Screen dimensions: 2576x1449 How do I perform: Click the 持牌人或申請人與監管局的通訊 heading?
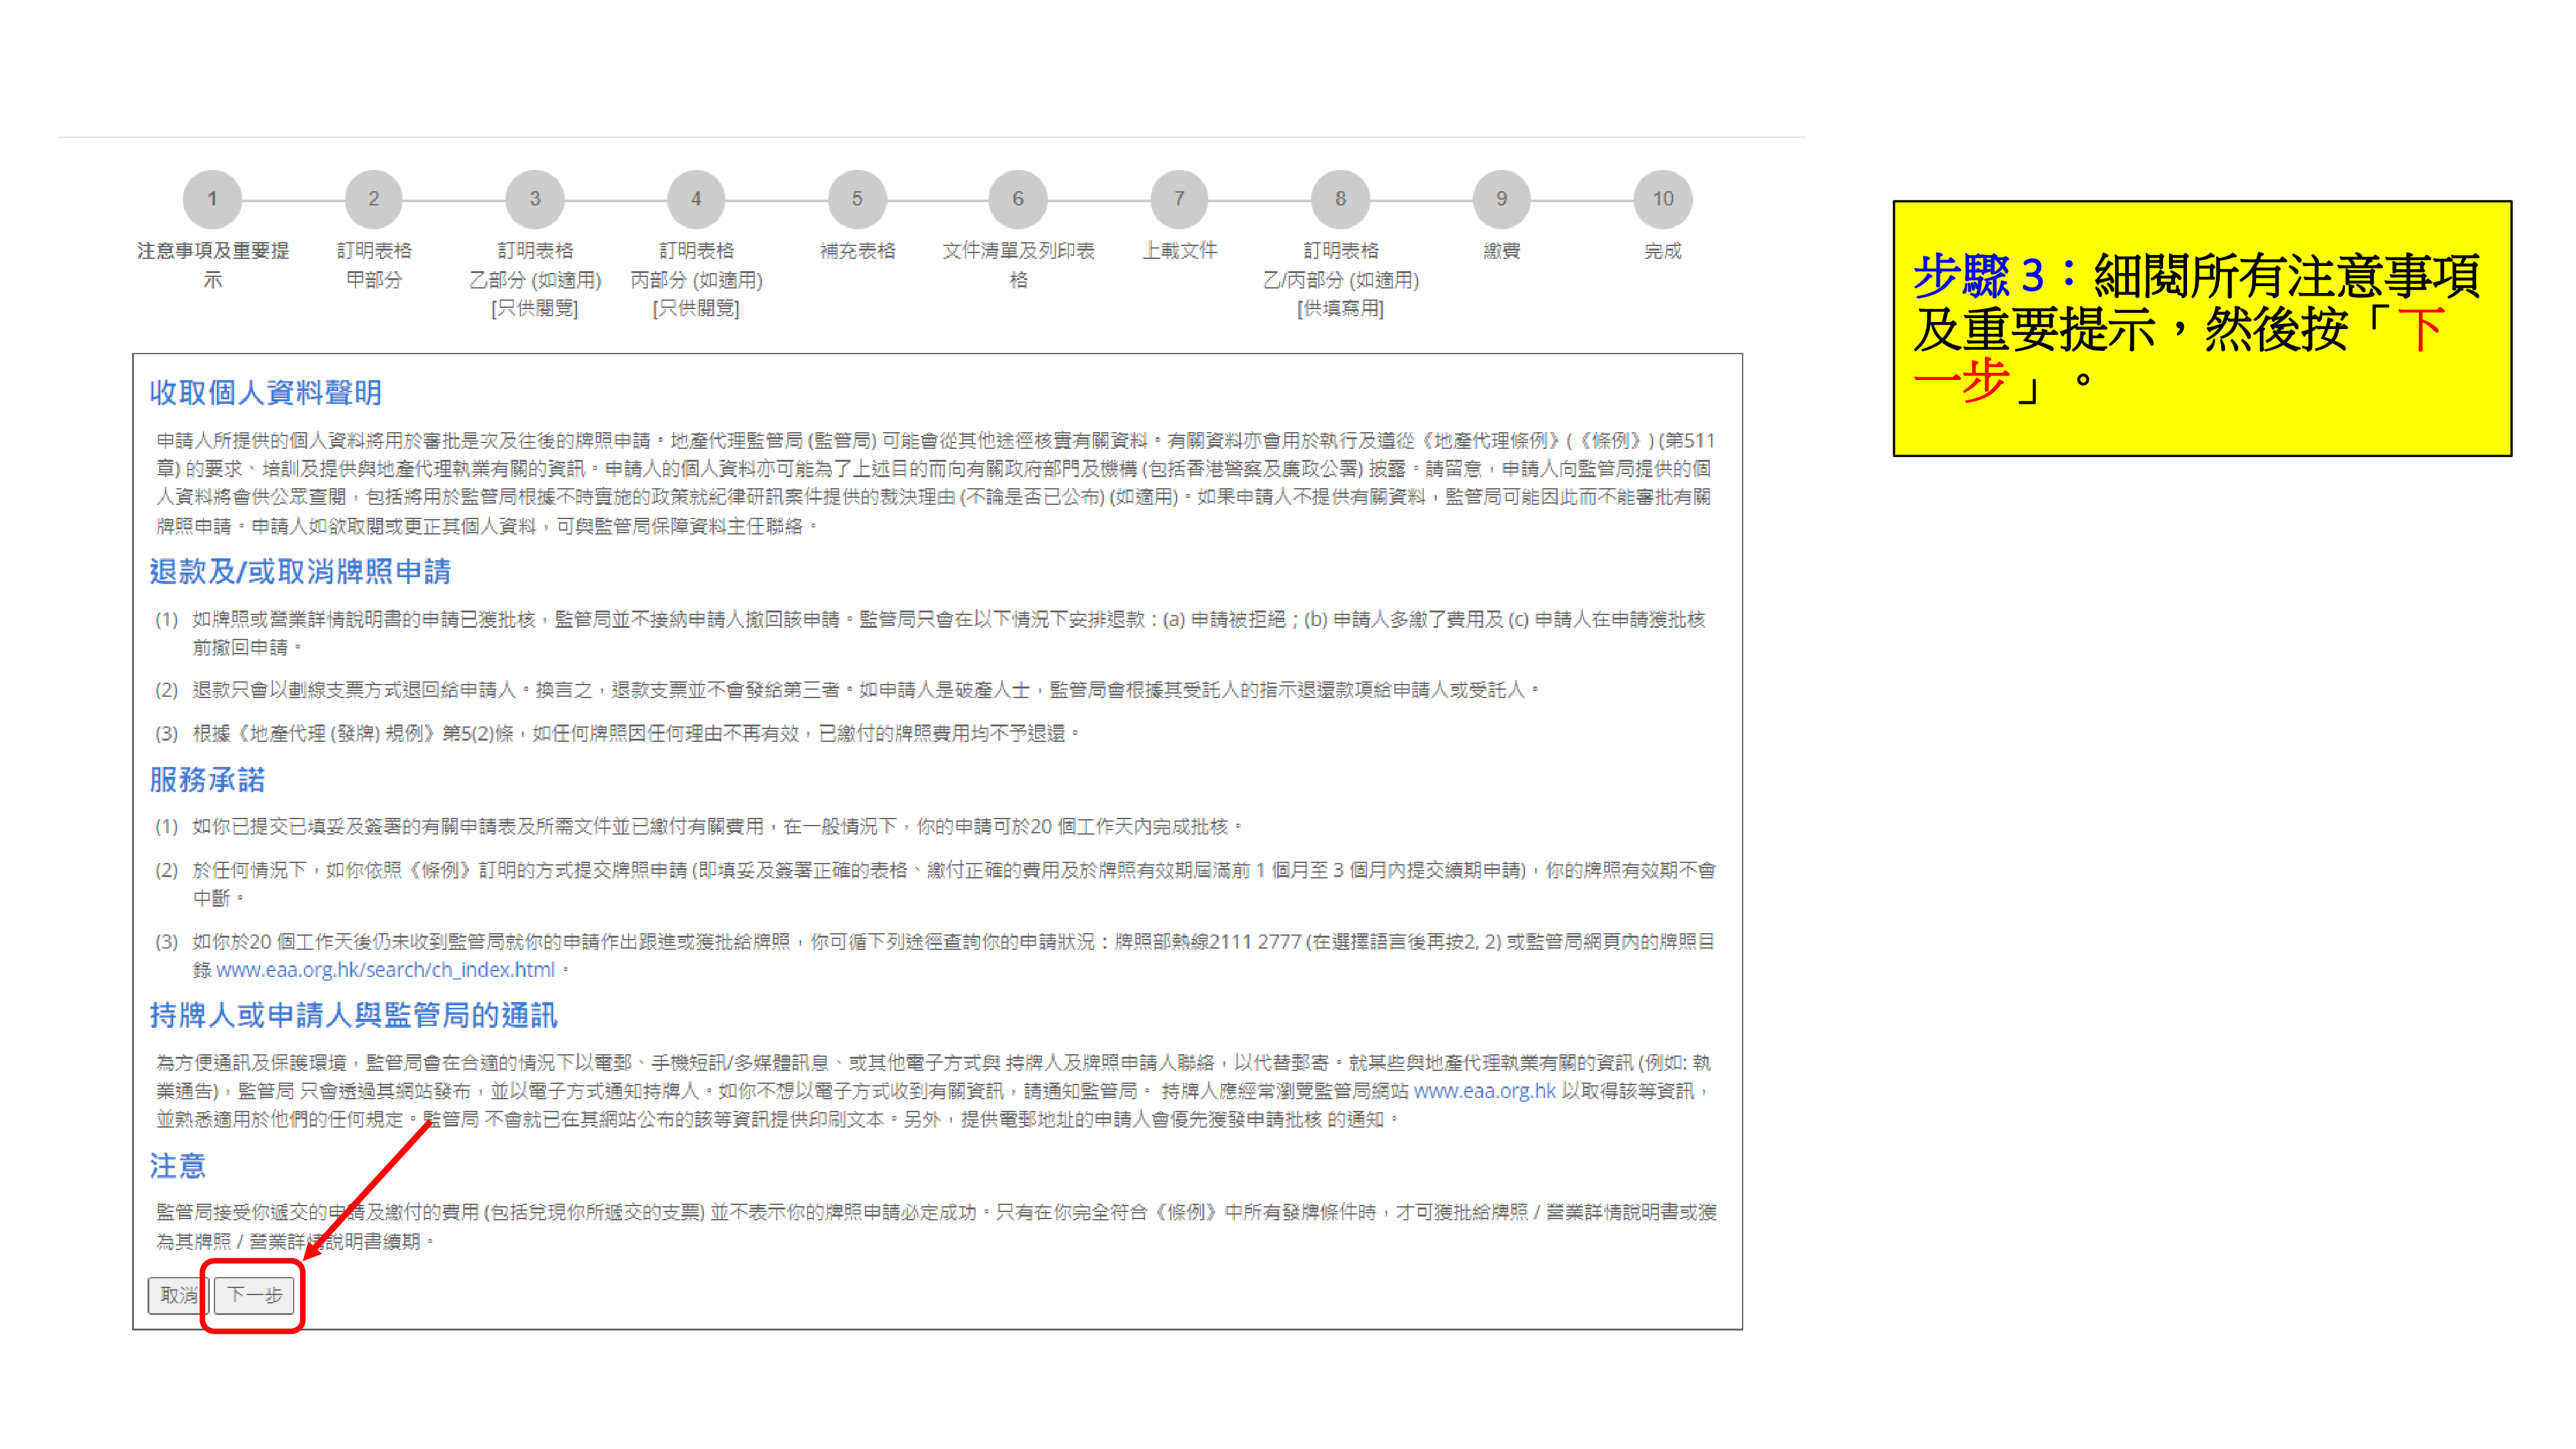353,1016
